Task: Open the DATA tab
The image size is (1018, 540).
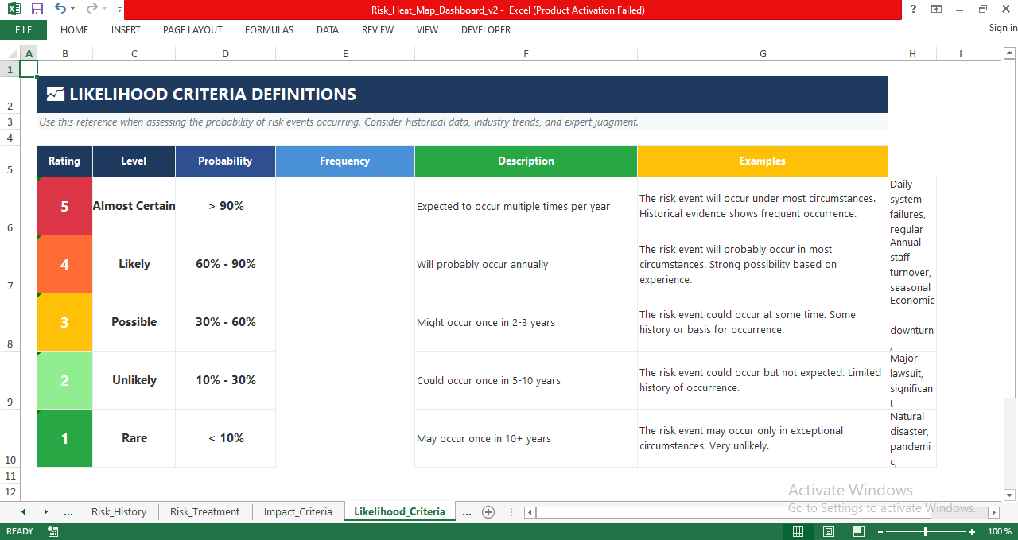Action: pos(328,30)
